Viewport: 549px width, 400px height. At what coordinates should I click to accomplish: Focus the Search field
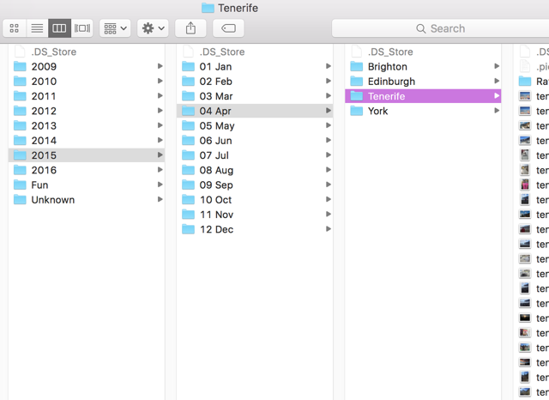[x=440, y=28]
